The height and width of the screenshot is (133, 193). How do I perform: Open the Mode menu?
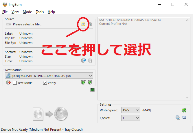click(27, 12)
